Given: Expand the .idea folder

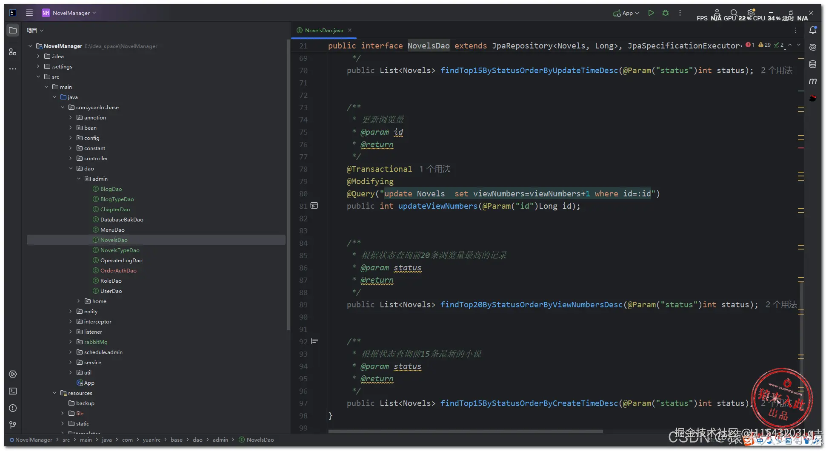Looking at the screenshot, I should [x=38, y=56].
